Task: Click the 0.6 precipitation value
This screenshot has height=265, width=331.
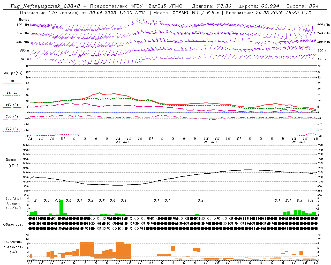Action: pyautogui.click(x=112, y=200)
